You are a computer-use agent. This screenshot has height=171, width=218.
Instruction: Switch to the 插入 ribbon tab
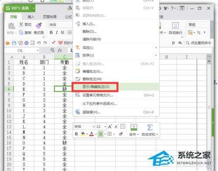tap(31, 17)
